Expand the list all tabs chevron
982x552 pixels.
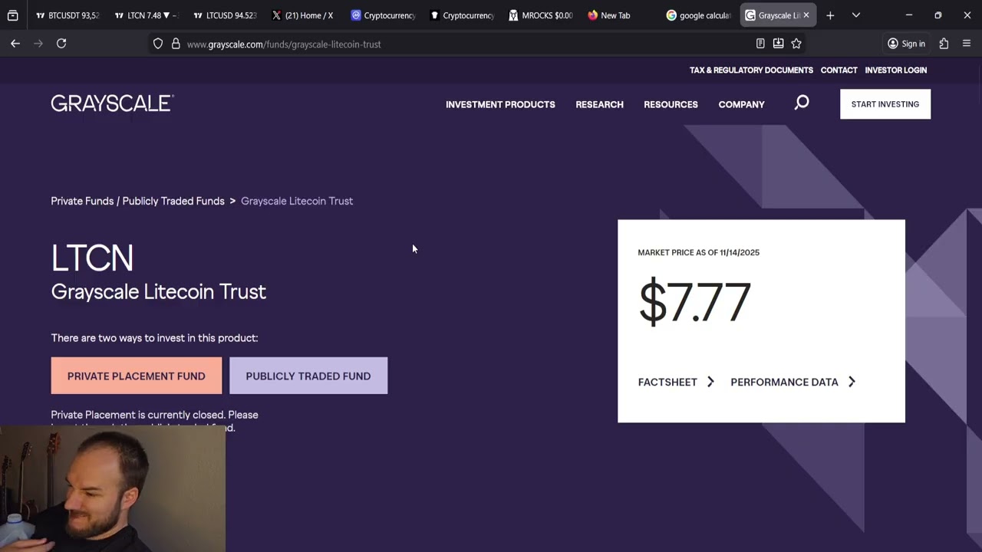click(x=856, y=15)
